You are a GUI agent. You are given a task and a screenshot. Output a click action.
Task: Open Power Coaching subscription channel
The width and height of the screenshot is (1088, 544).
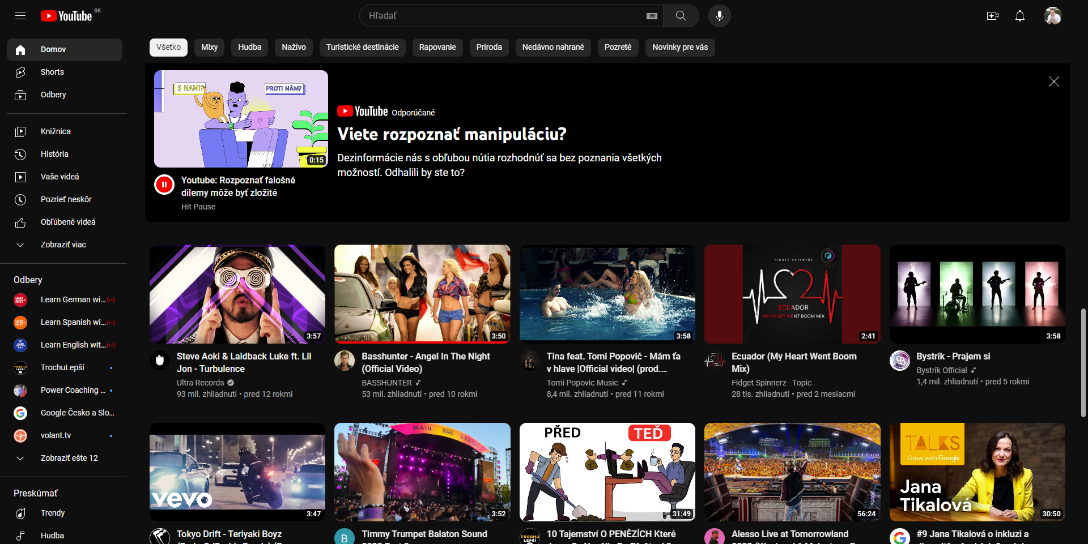tap(65, 390)
